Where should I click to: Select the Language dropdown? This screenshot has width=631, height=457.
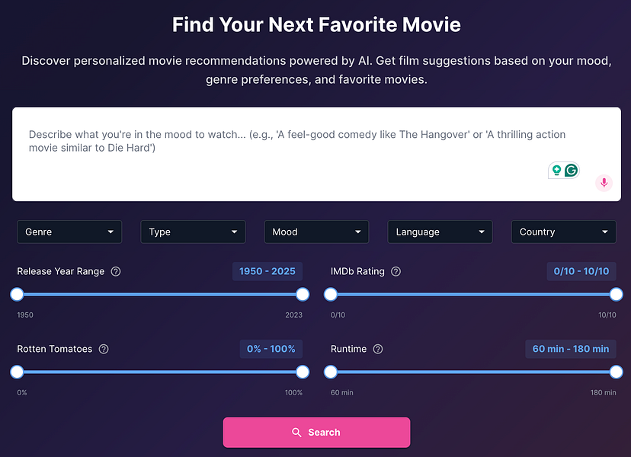tap(440, 232)
